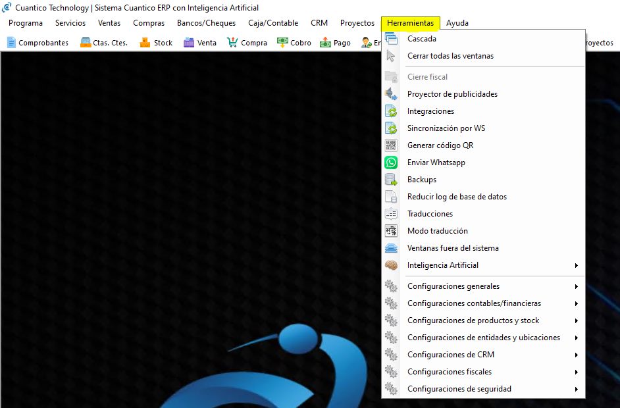Click the QR code icon
The height and width of the screenshot is (408, 620).
click(x=391, y=145)
